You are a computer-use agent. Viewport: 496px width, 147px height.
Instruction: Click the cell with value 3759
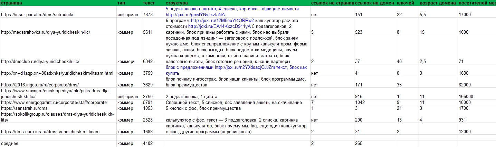pyautogui.click(x=153, y=70)
